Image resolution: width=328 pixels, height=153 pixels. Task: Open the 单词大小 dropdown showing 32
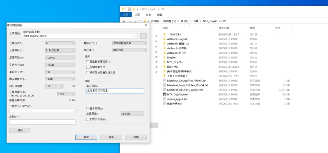(x=60, y=72)
